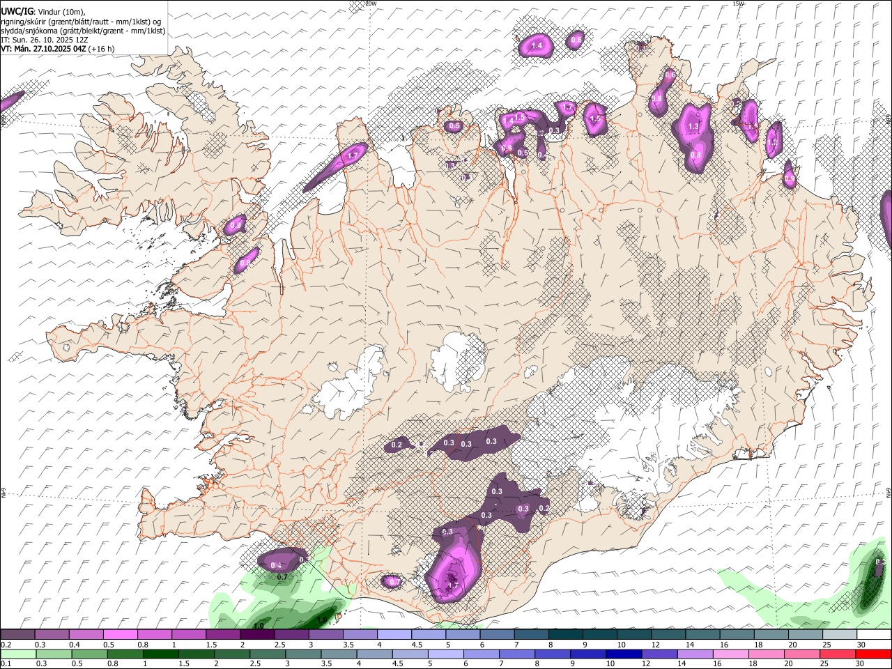Click the 0.2 value on the small patch left of the central band
This screenshot has height=669, width=892.
397,445
